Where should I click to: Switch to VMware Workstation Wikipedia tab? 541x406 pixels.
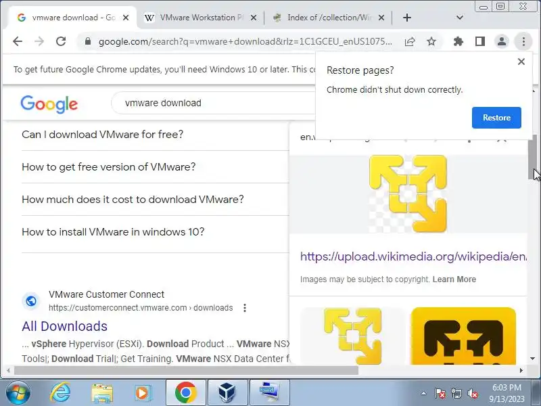click(200, 18)
